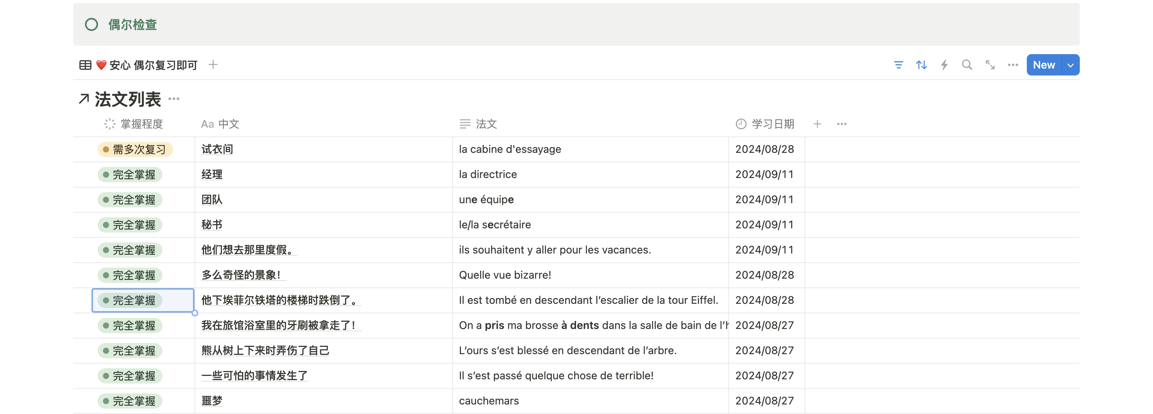
Task: Open the 完全掌握 status in 团队 row
Action: point(130,200)
